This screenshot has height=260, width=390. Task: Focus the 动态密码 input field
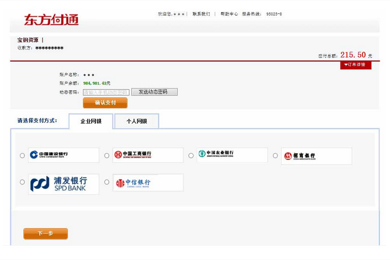tap(106, 92)
